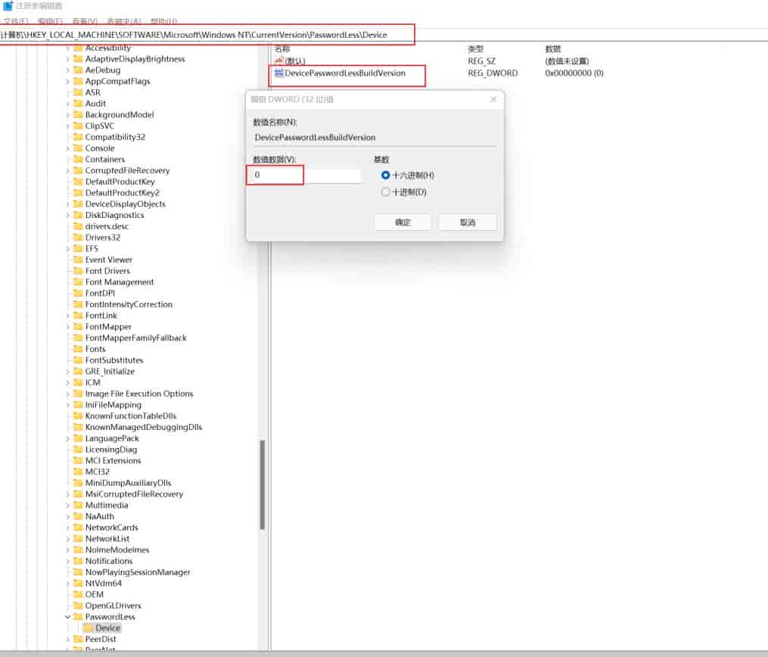
Task: Open the 查看(V) menu
Action: [85, 21]
